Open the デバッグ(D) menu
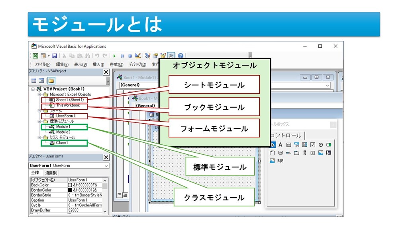Viewport: 408px width, 229px height. click(137, 64)
